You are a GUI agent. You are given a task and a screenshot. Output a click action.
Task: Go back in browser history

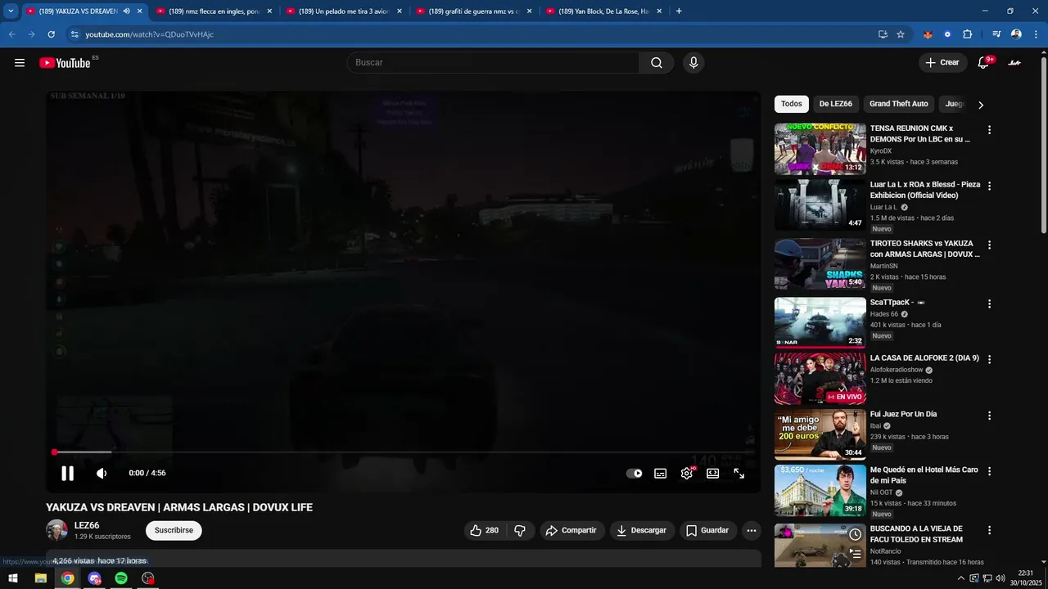coord(11,34)
